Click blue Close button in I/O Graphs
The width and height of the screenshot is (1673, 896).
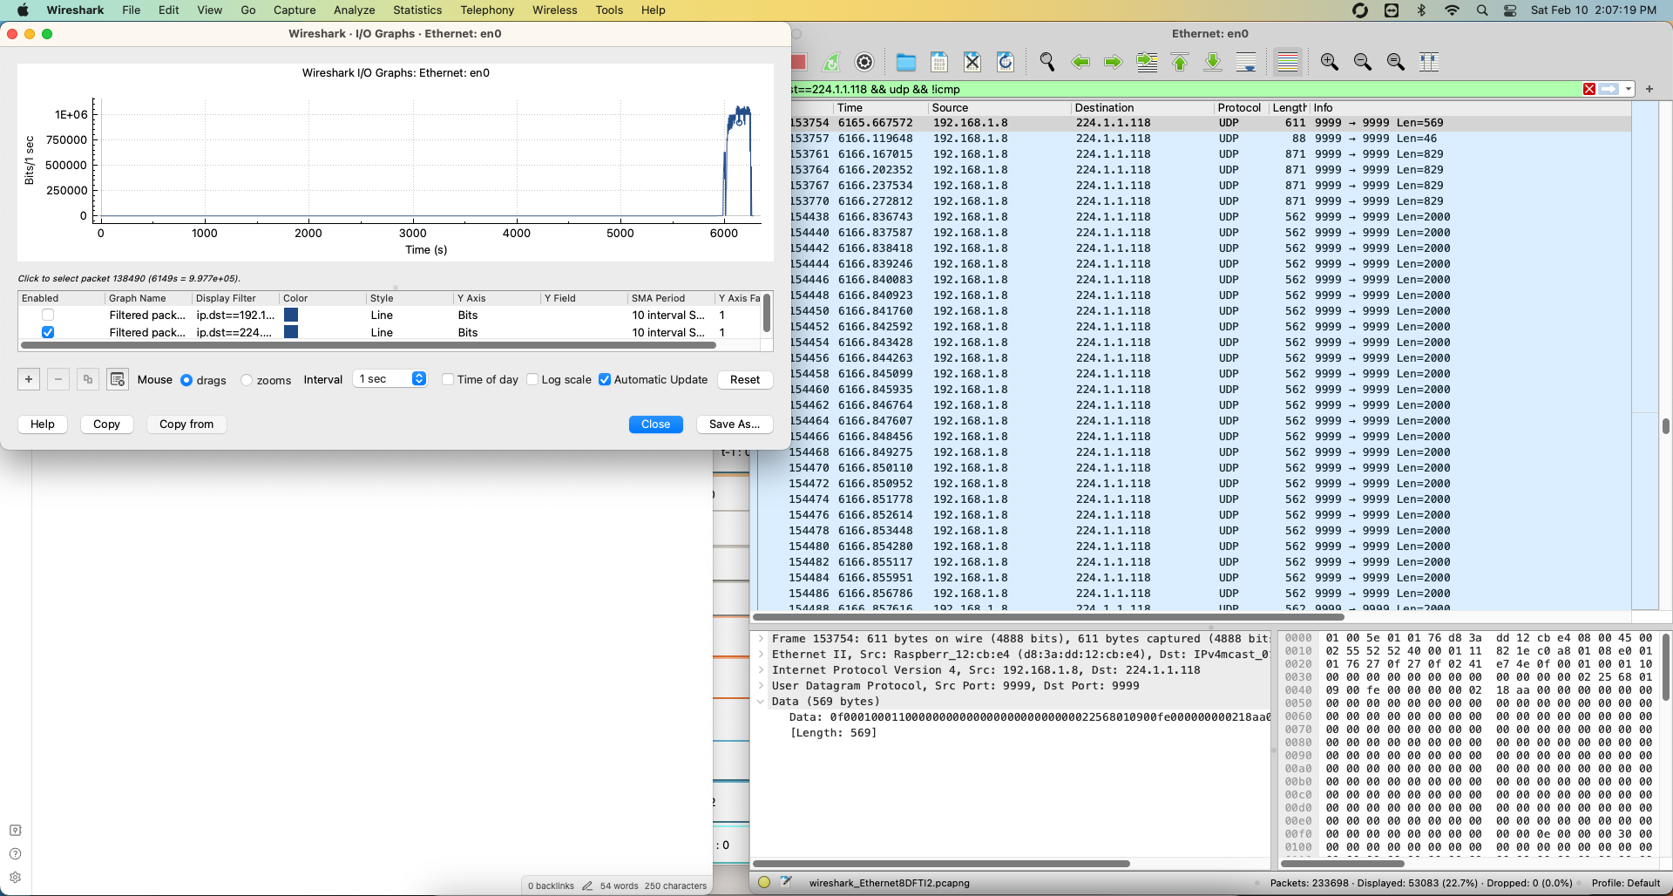point(656,424)
